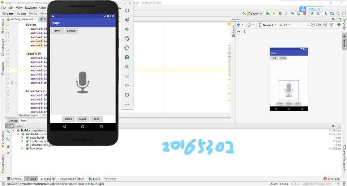Open the Nexus 4 device dropdown
The image size is (347, 186).
pyautogui.click(x=267, y=25)
